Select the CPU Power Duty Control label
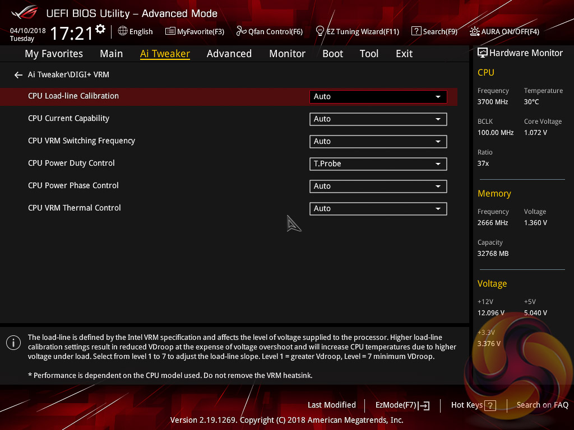This screenshot has width=574, height=430. [71, 163]
